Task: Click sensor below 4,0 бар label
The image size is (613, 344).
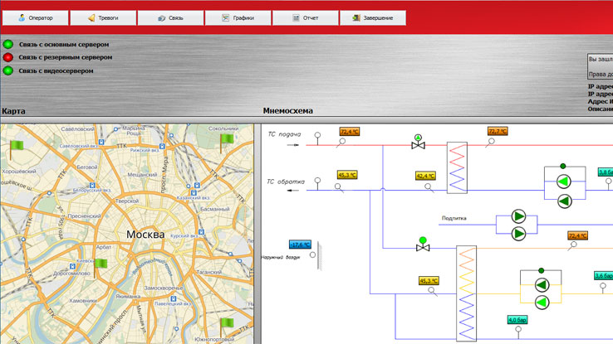Action: click(x=518, y=332)
